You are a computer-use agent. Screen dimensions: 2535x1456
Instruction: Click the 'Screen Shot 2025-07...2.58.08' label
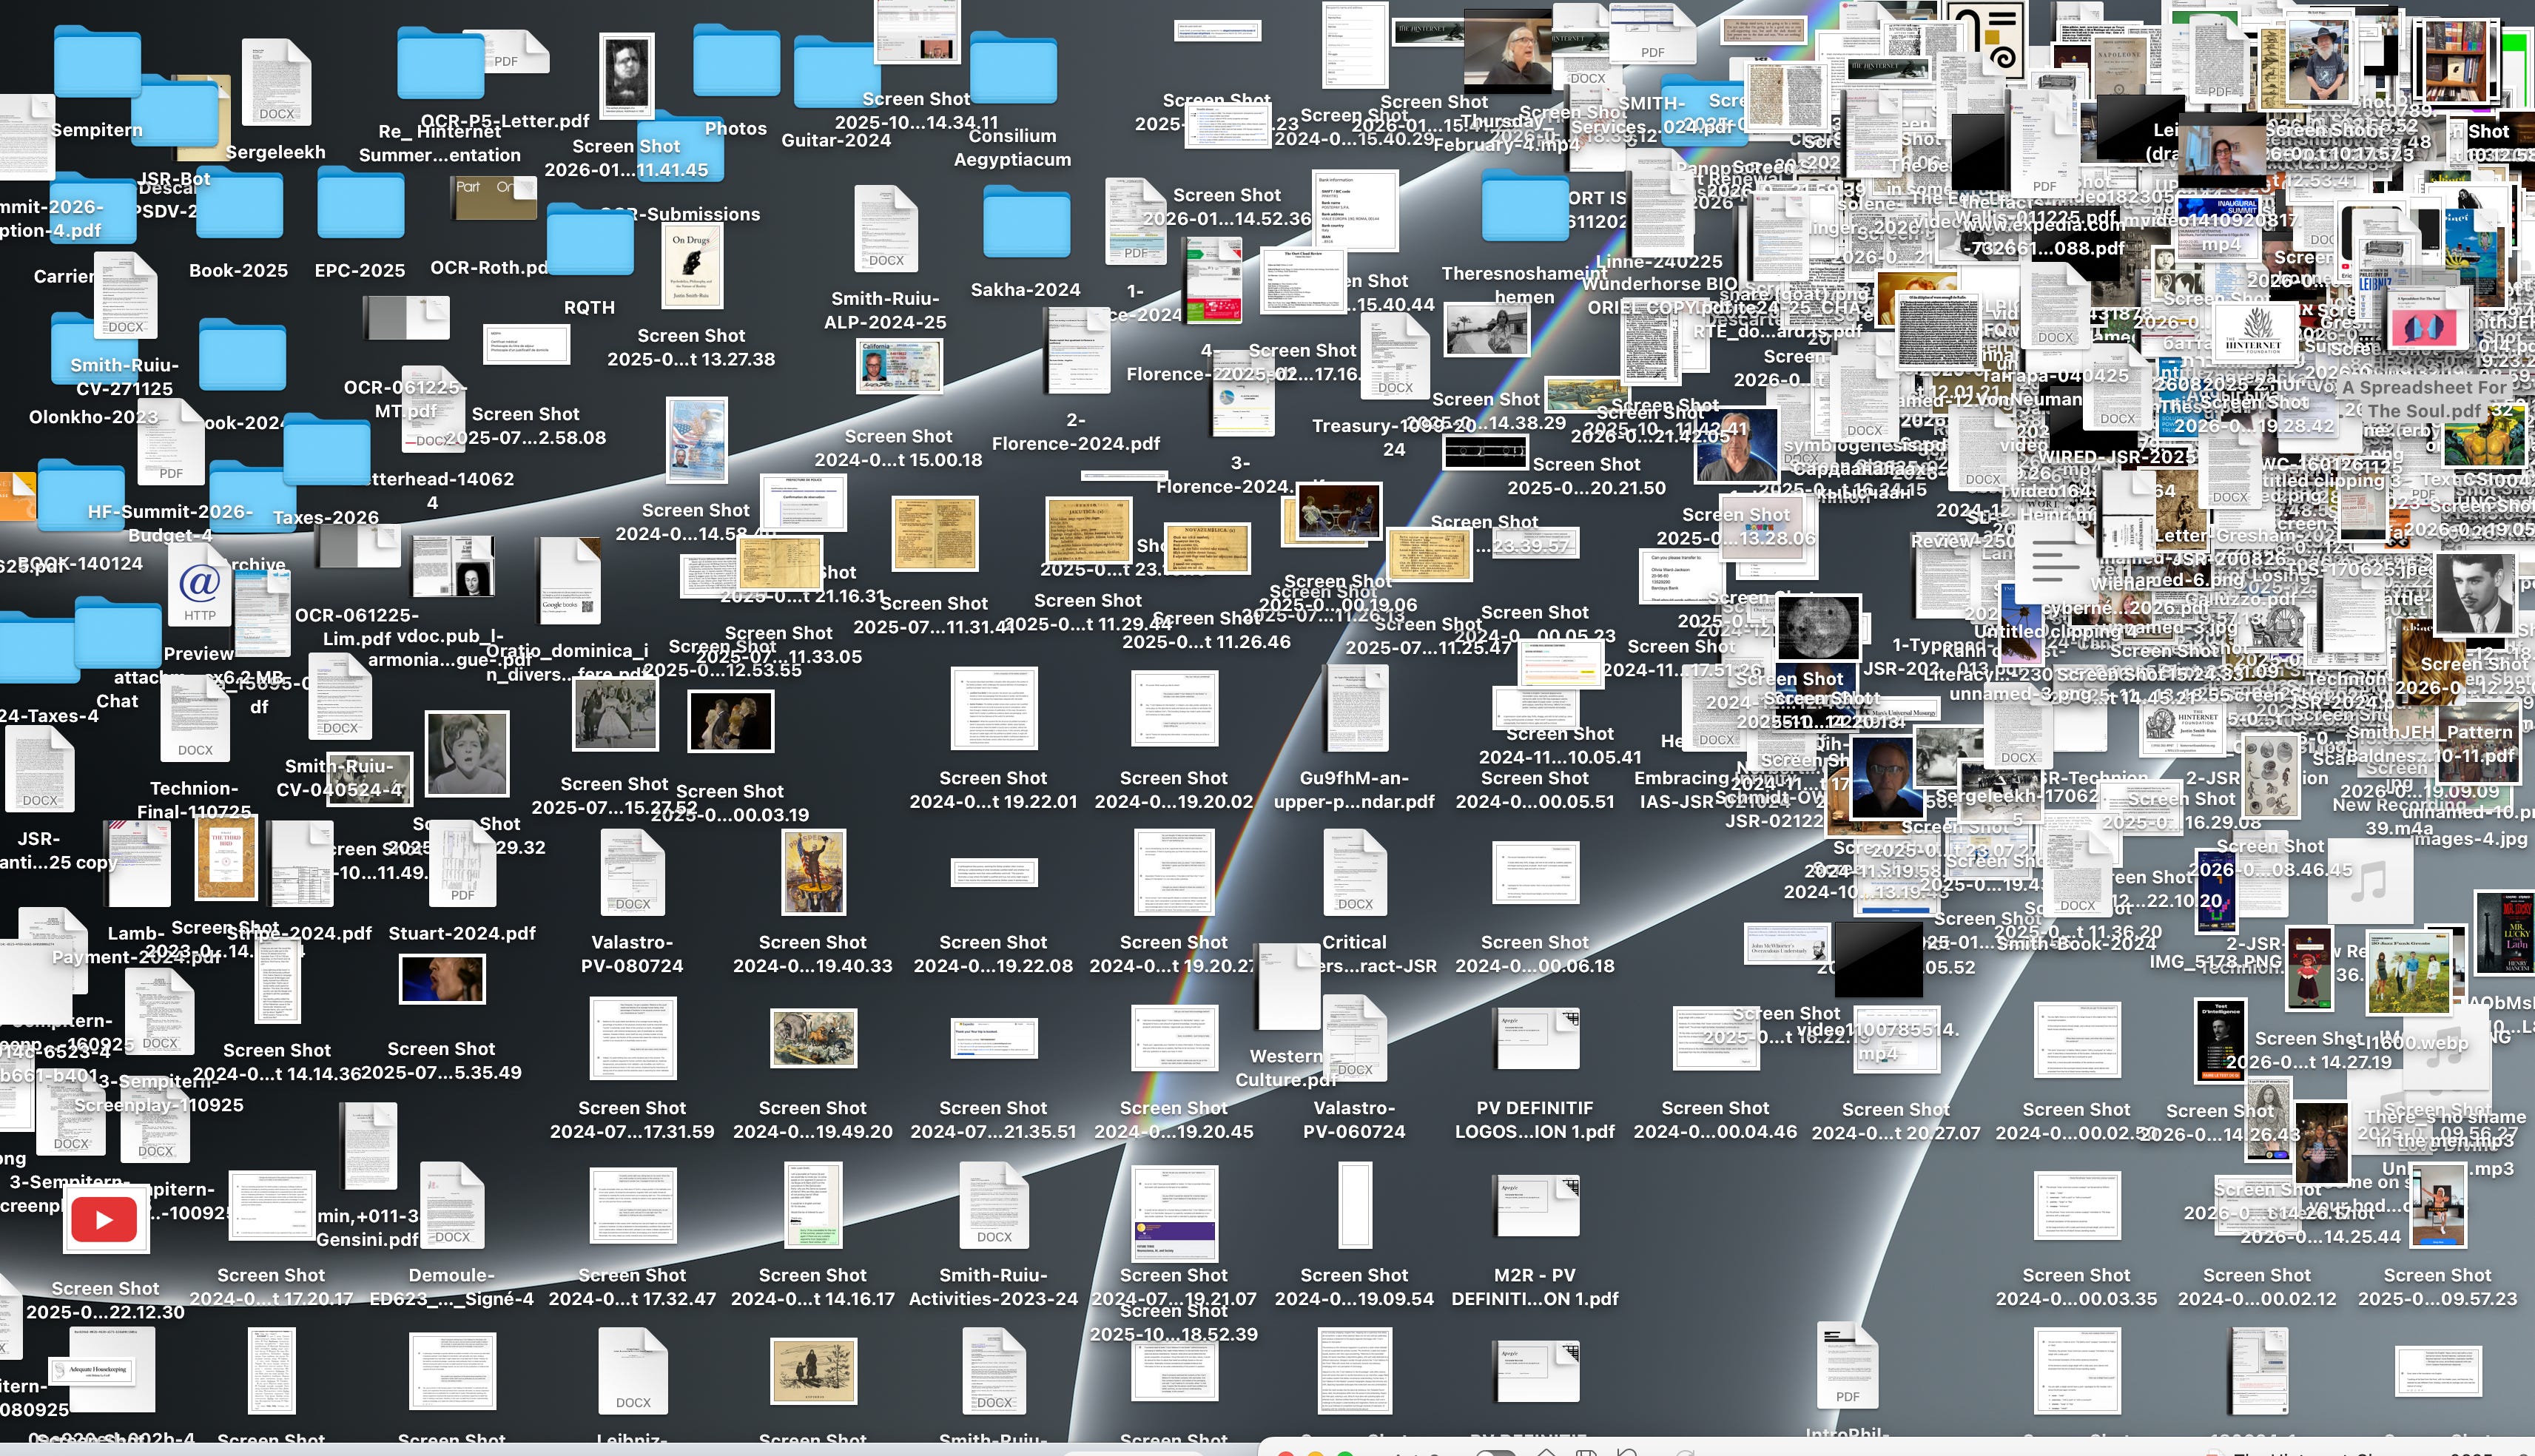pyautogui.click(x=526, y=426)
